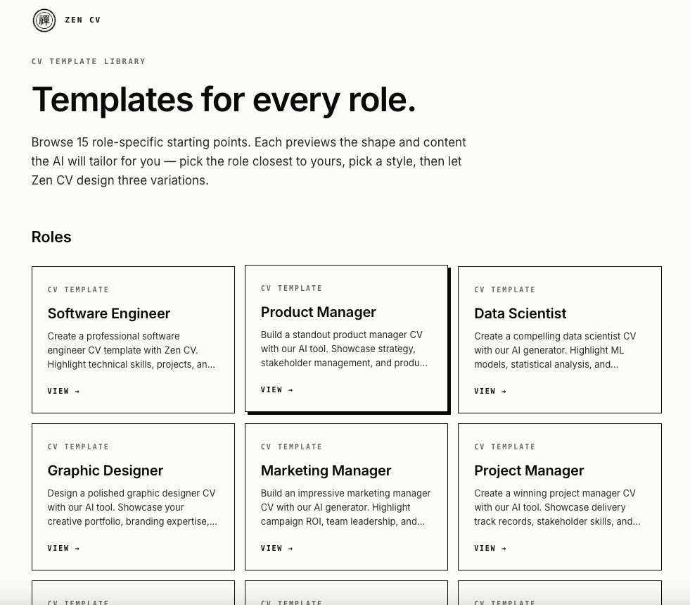
Task: Click the 'CV TEMPLATE LIBRARY' label
Action: coord(89,61)
